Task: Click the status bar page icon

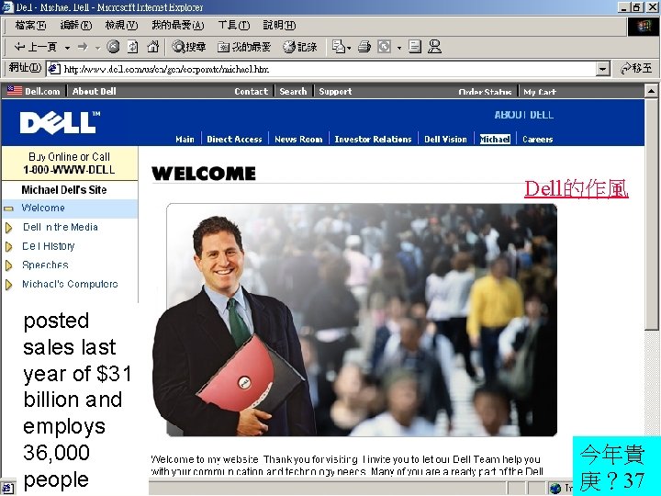Action: (8, 488)
